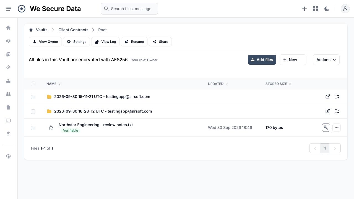
Task: Open folder 2026-09-30 15-11-21 UTC - testingapp@slrsoft.com
Action: point(102,97)
